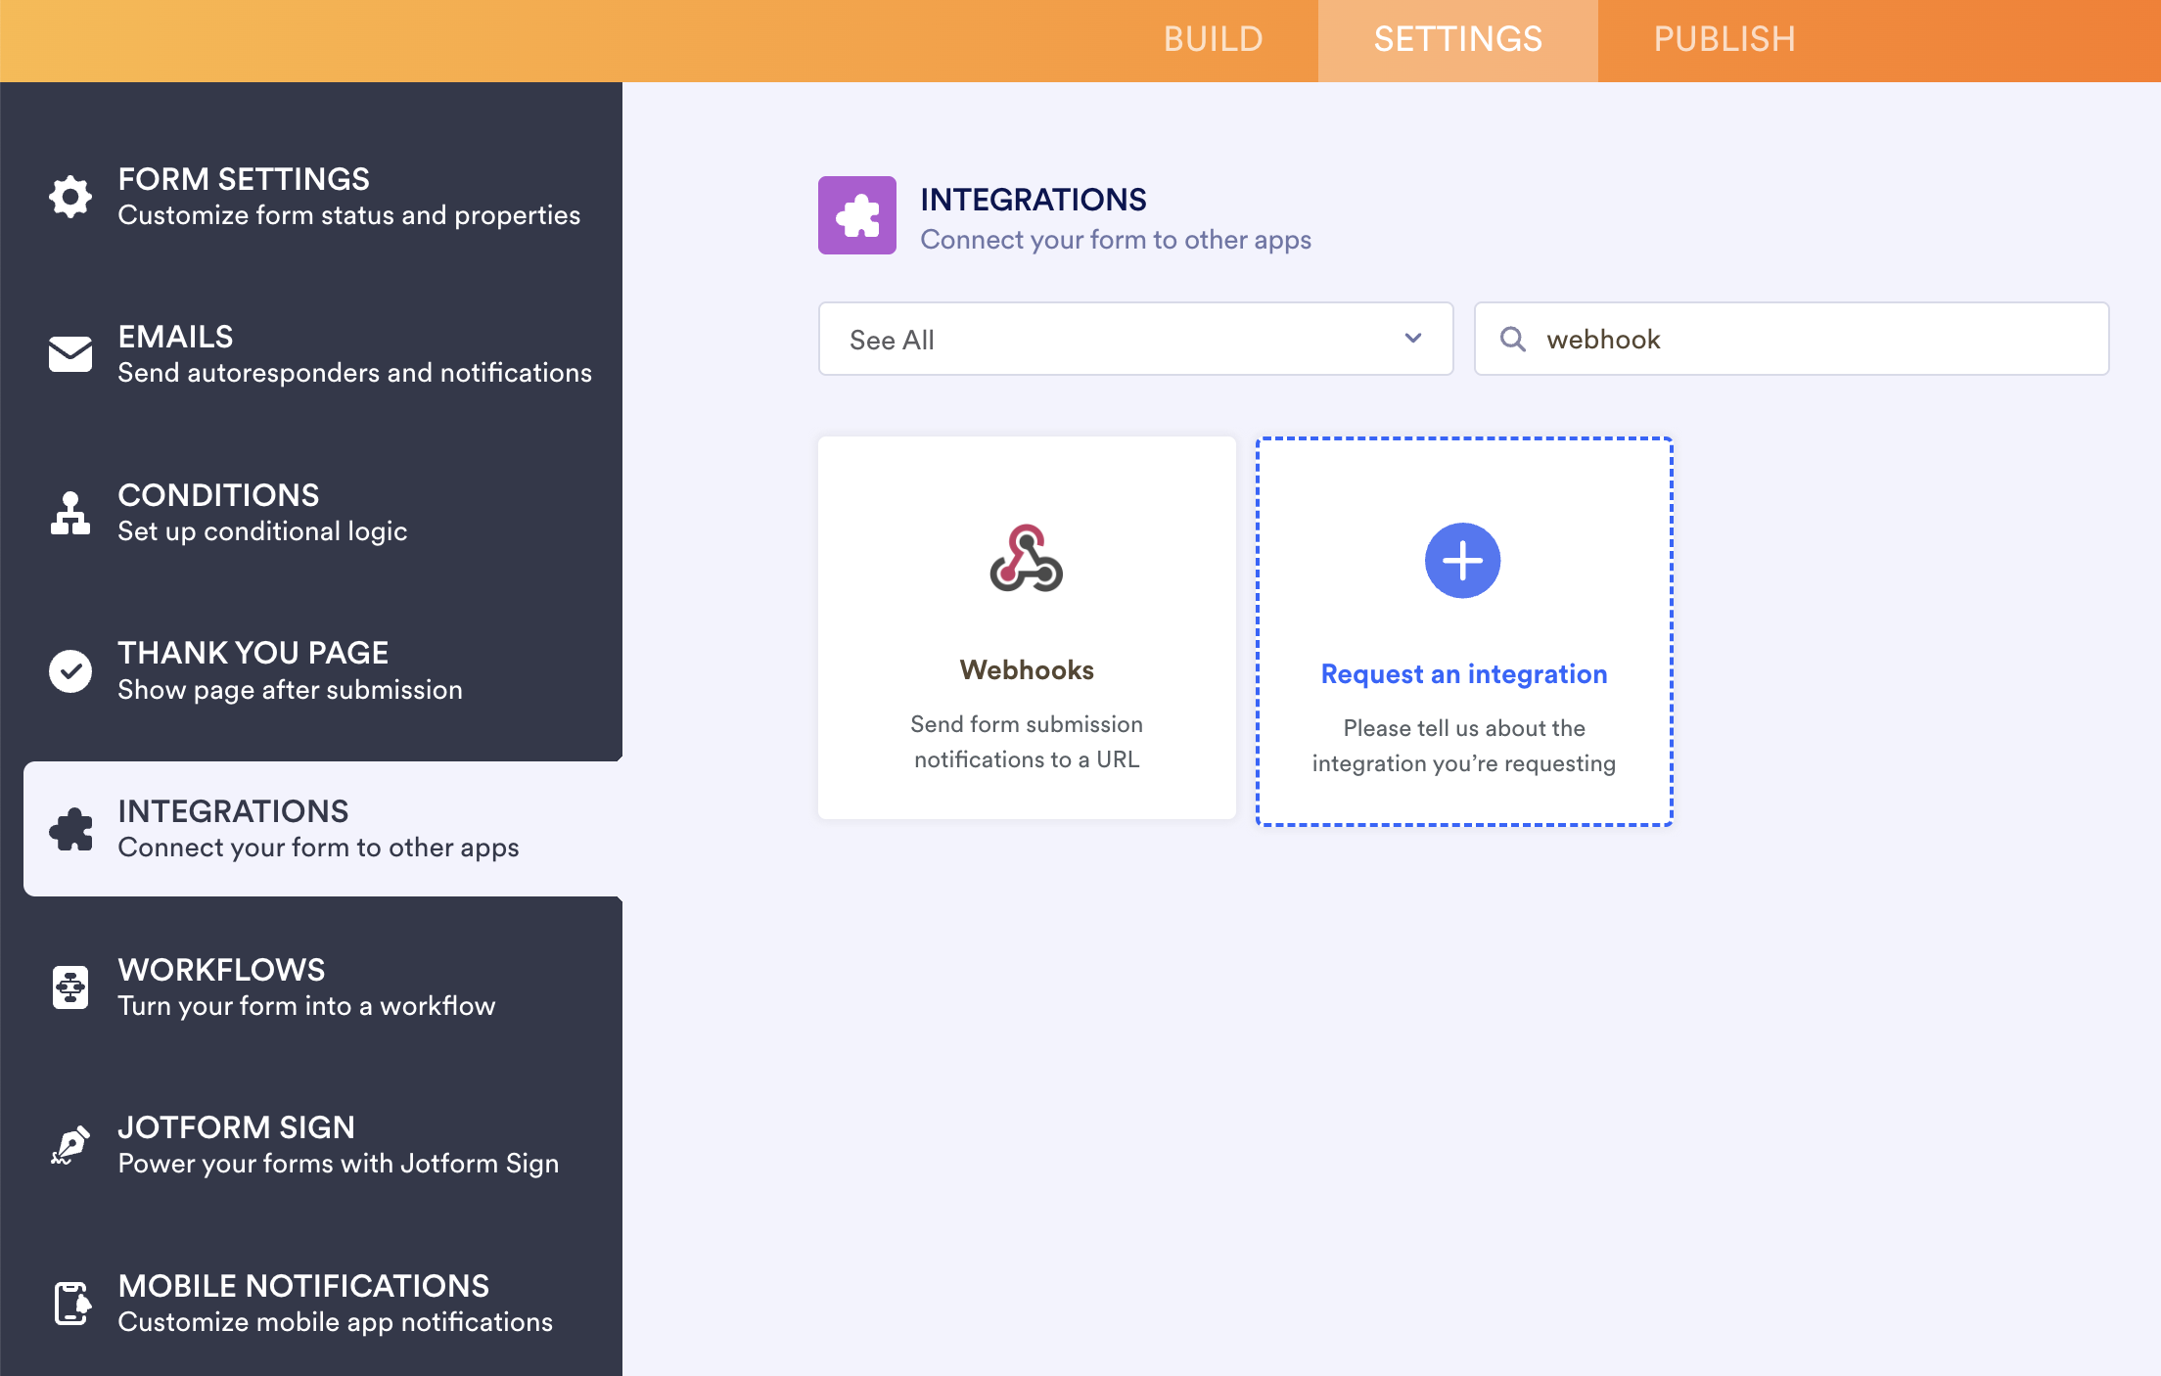Viewport: 2161px width, 1376px height.
Task: Click 'Send form submission notifications to a URL' text
Action: point(1027,742)
